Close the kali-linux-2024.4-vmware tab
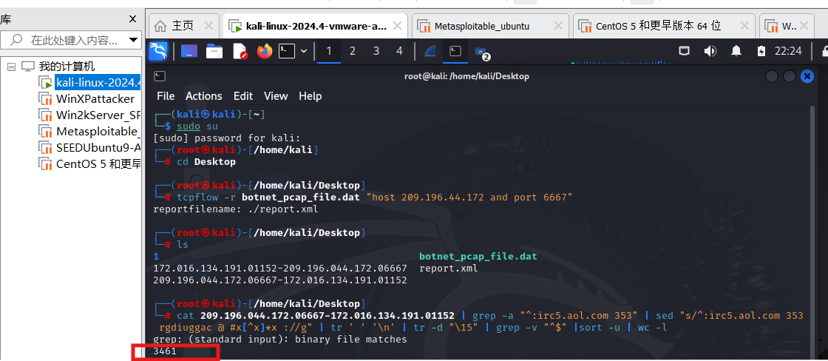Screen dimensions: 828x361 397,25
